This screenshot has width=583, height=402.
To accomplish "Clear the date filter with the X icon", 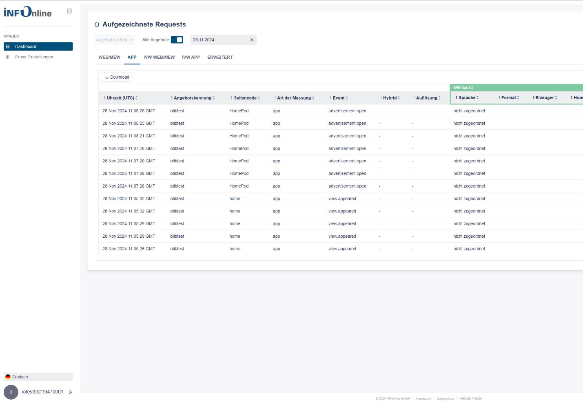I will [x=252, y=40].
